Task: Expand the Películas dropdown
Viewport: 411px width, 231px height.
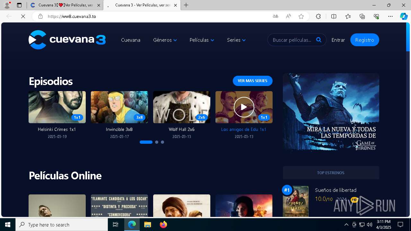Action: [202, 40]
